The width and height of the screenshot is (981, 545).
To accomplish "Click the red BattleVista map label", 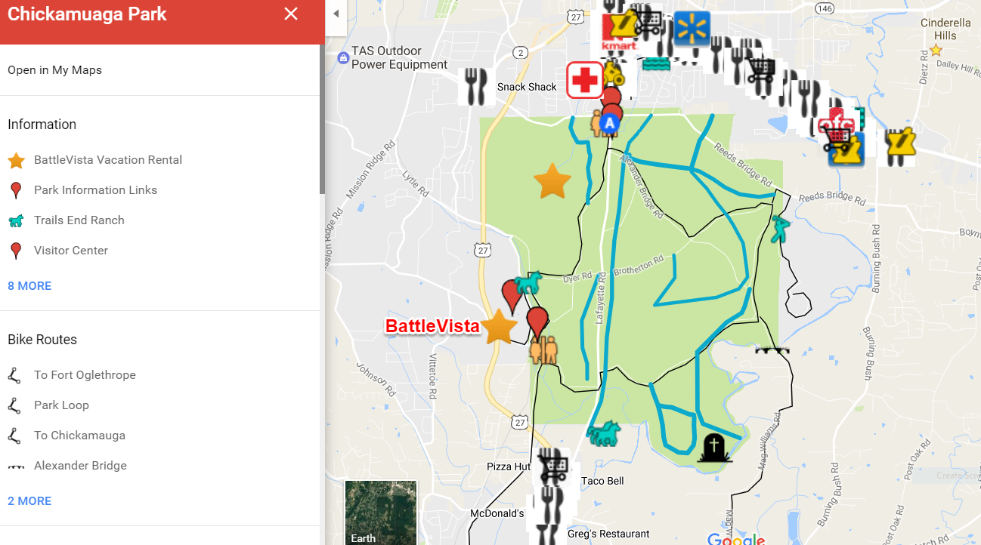I will (432, 327).
